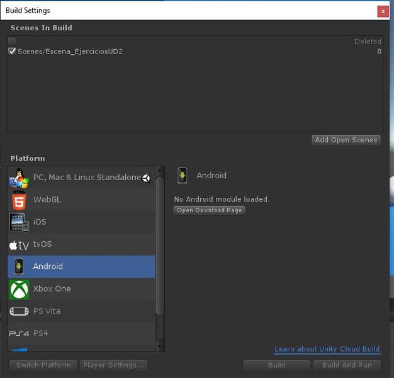The height and width of the screenshot is (378, 394).
Task: Click the Switch Platform button
Action: pos(43,365)
